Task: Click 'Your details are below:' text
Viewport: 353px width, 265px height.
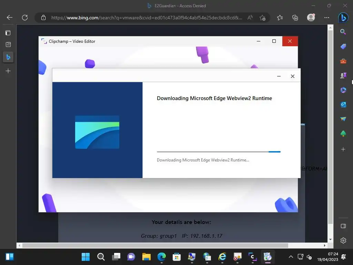Action: (181, 222)
